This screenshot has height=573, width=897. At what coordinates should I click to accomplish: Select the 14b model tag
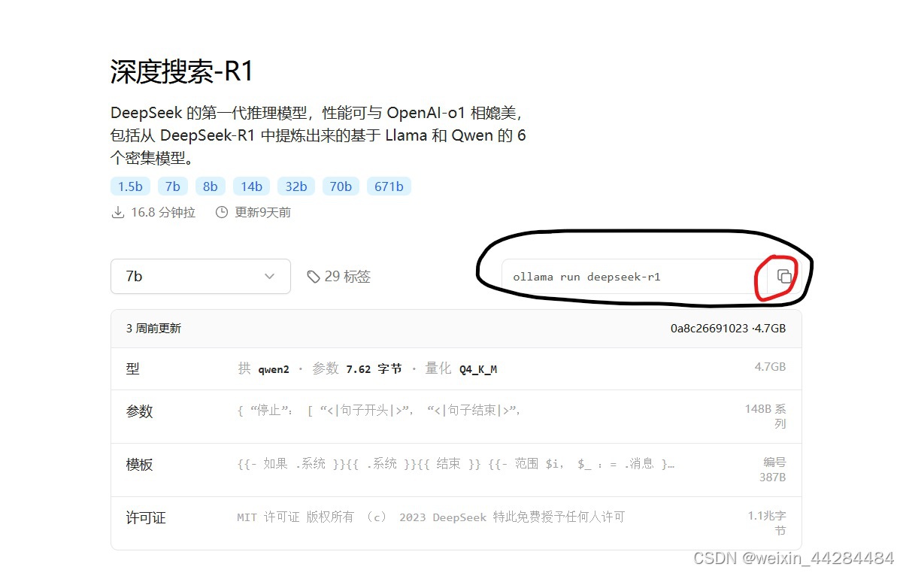251,186
